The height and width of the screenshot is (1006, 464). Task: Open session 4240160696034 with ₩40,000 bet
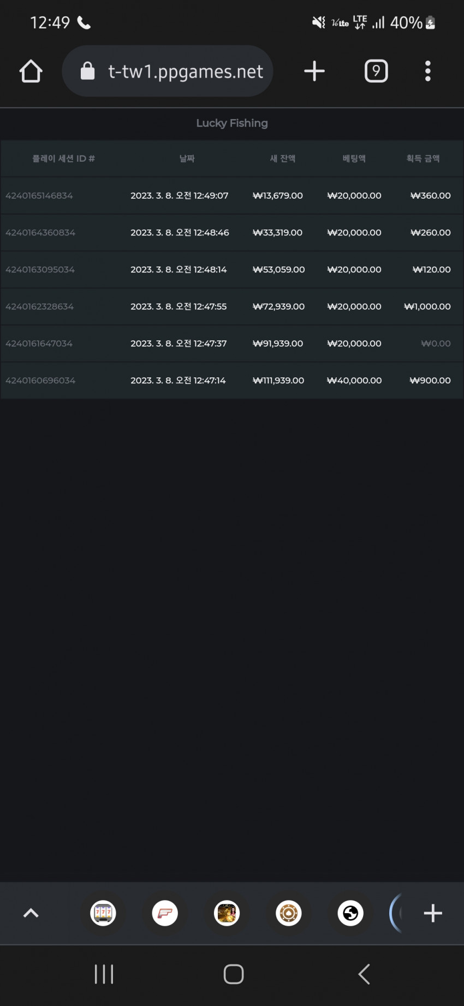232,381
